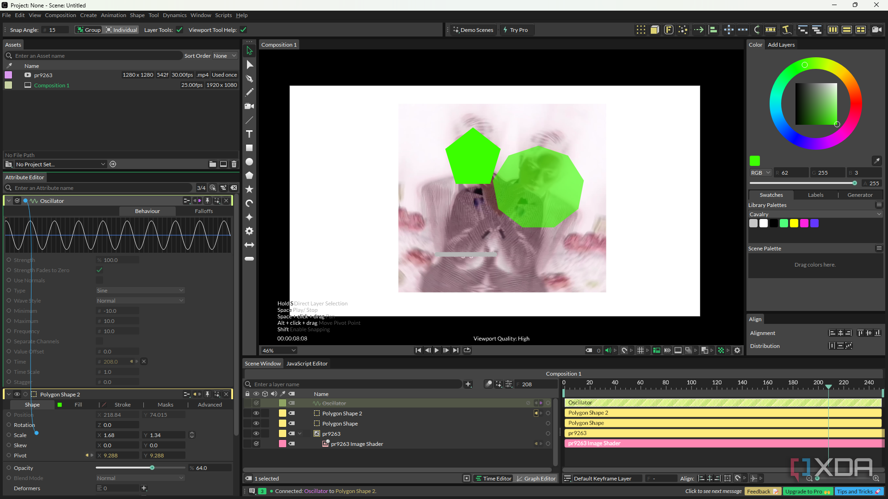Screen dimensions: 888x499
Task: Click the Demo Scenes button
Action: tap(473, 30)
